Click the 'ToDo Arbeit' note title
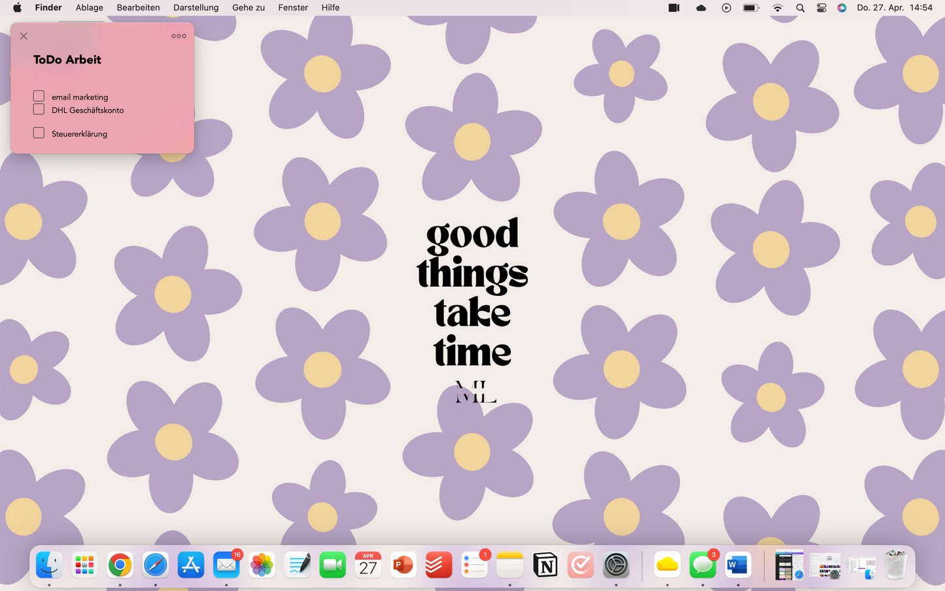The width and height of the screenshot is (945, 591). pyautogui.click(x=67, y=60)
